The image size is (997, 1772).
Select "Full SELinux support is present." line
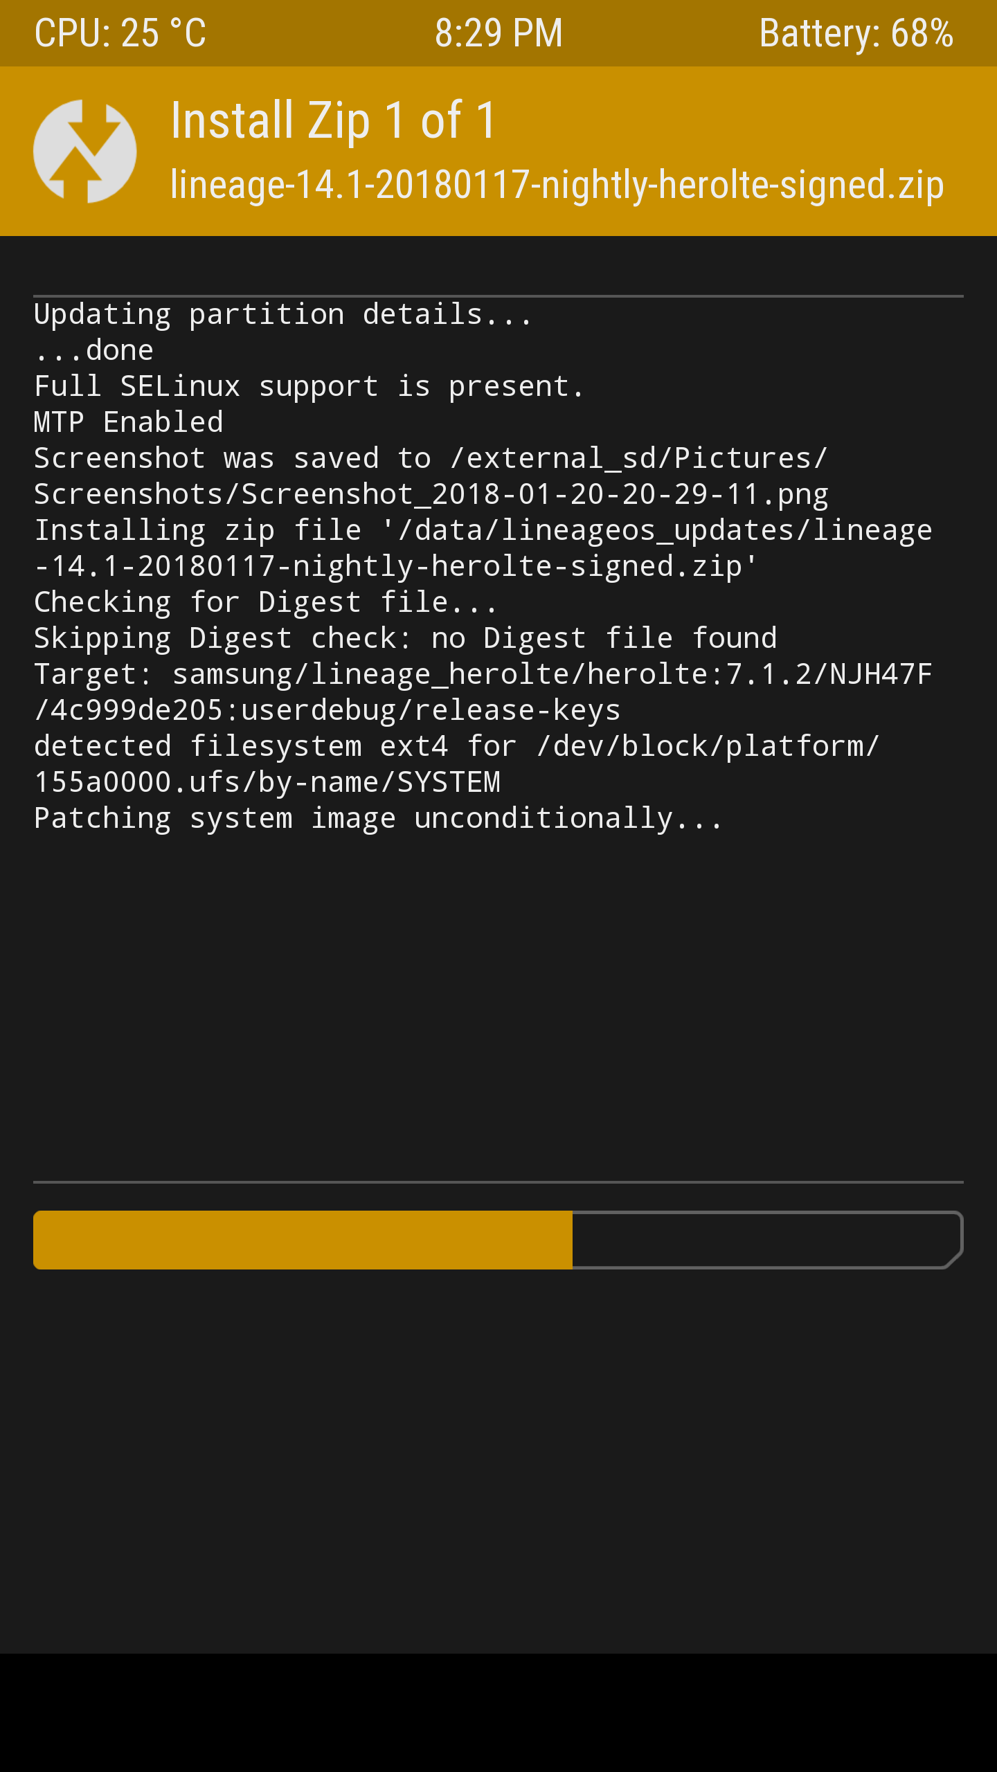click(309, 387)
